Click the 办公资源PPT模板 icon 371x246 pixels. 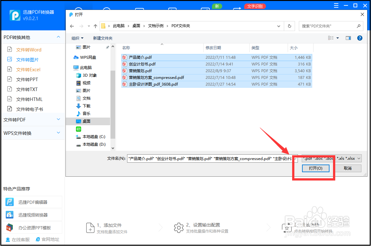[10, 227]
